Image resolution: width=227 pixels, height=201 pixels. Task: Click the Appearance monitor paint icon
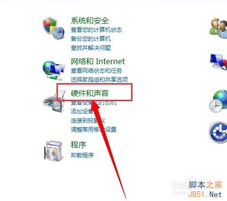[218, 62]
